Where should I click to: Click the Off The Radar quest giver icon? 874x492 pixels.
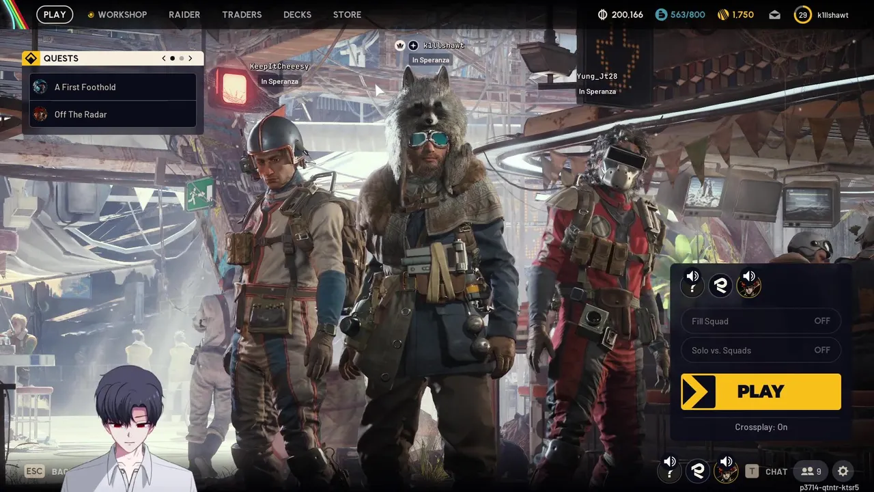[x=40, y=114]
